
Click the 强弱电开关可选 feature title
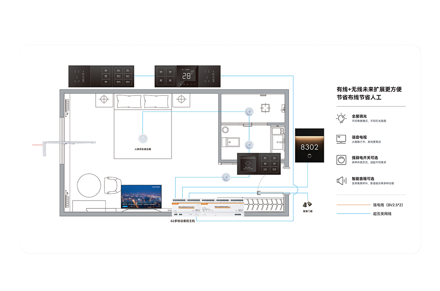point(365,158)
